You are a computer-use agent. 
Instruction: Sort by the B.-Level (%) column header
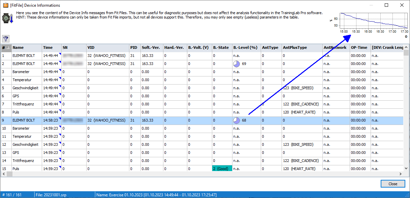click(246, 47)
